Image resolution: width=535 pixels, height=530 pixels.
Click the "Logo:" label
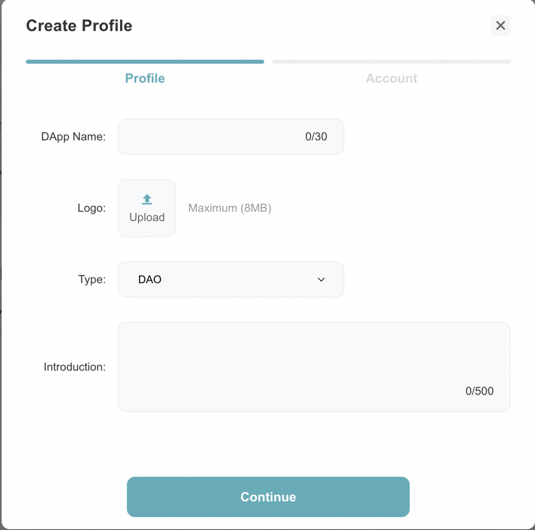pos(91,208)
